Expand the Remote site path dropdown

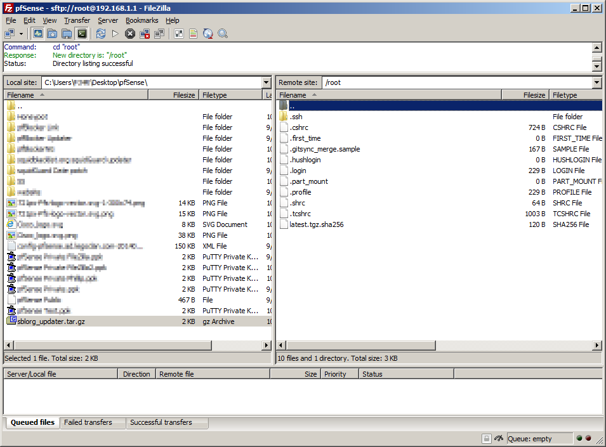point(596,82)
